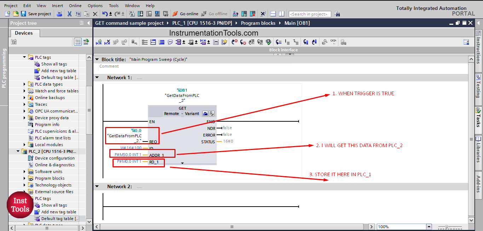Expand the Traces node
This screenshot has width=483, height=231.
click(x=24, y=104)
